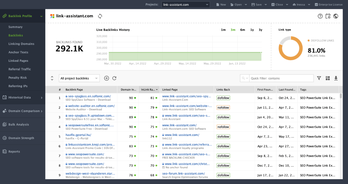This screenshot has width=348, height=184.
Task: Click the Reports sidebar icon
Action: [x=4, y=151]
